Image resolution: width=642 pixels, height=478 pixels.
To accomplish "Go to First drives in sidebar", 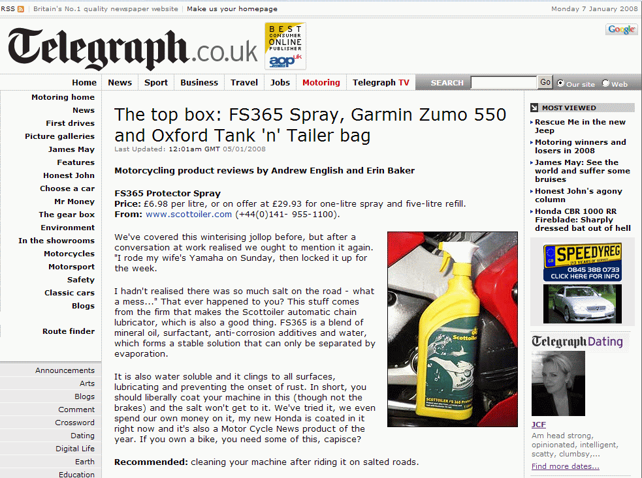I will pos(70,123).
